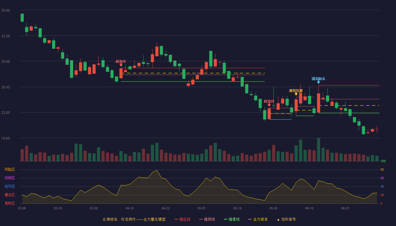Click the 03-06 date axis label
The height and width of the screenshot is (226, 396).
click(22, 208)
